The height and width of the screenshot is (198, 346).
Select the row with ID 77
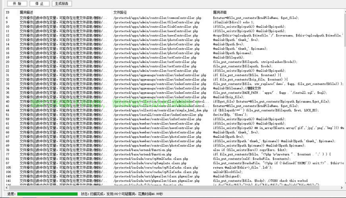tap(174, 154)
